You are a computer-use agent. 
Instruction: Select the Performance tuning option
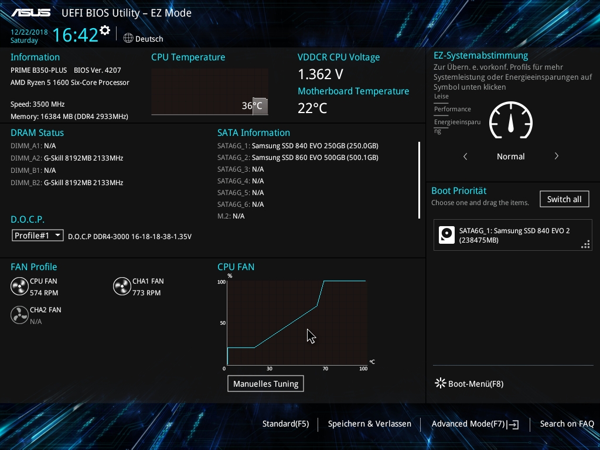[452, 109]
